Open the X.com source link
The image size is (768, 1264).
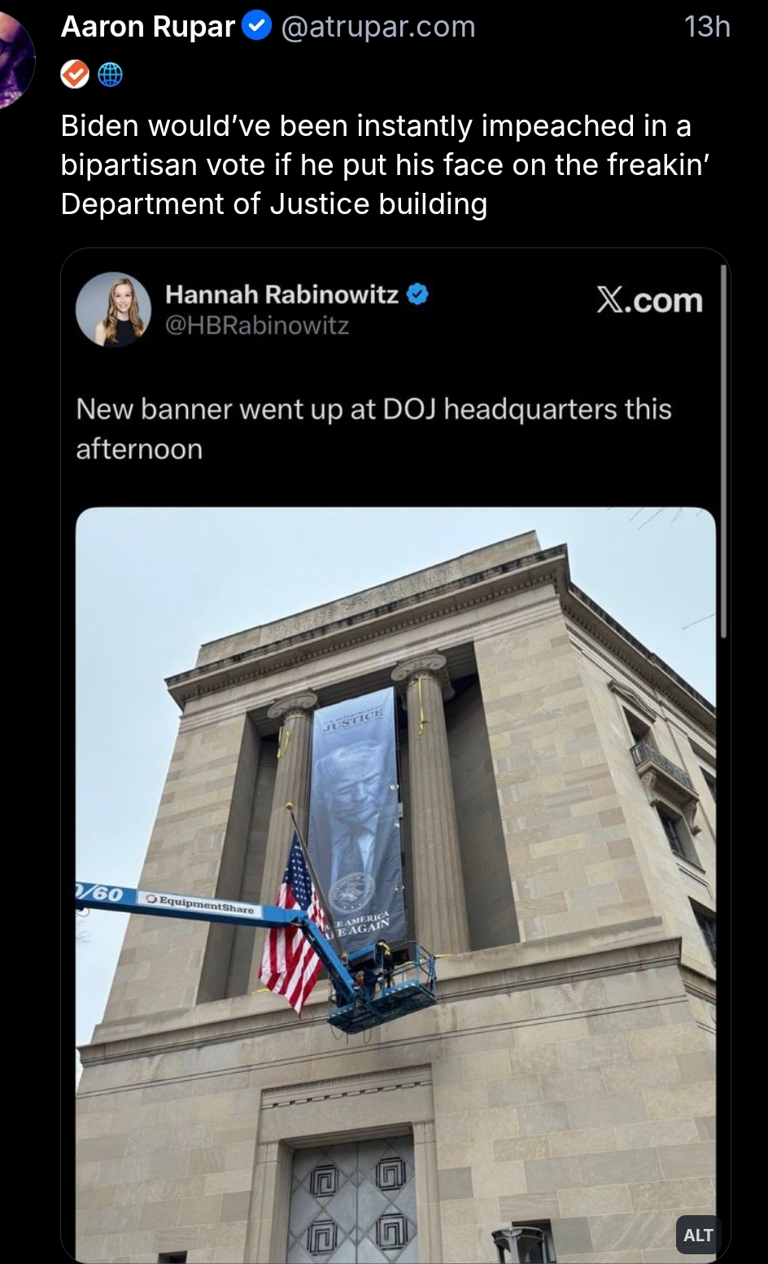pyautogui.click(x=649, y=300)
